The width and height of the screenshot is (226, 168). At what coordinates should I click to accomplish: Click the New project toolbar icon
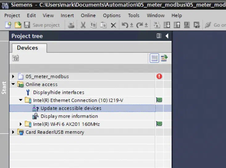pyautogui.click(x=8, y=25)
